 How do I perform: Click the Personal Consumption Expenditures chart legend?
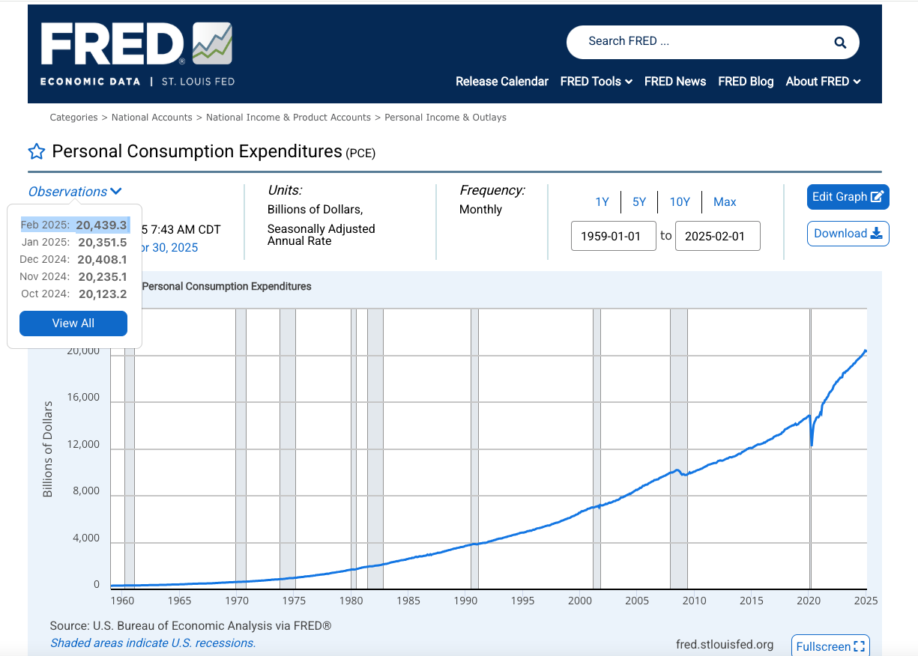tap(226, 287)
